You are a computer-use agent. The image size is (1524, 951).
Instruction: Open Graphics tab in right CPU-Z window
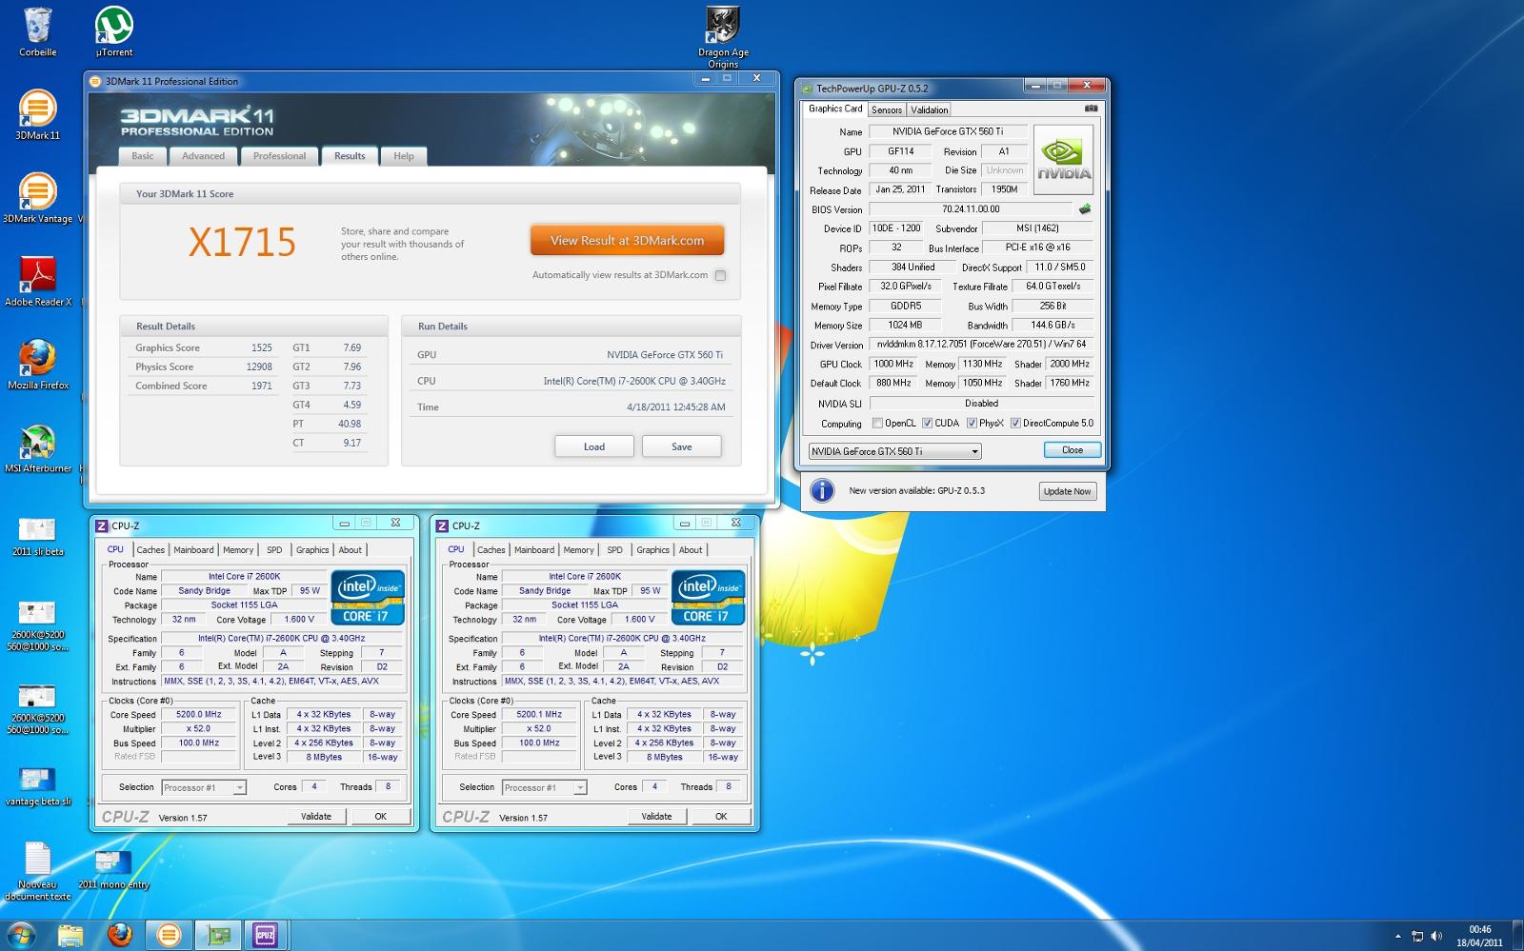coord(652,550)
